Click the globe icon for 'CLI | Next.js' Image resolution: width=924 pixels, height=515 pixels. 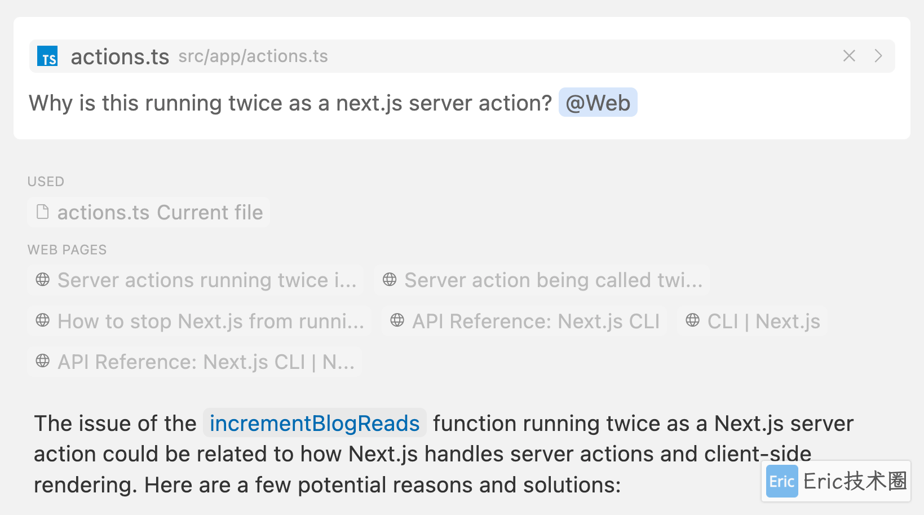pos(693,320)
